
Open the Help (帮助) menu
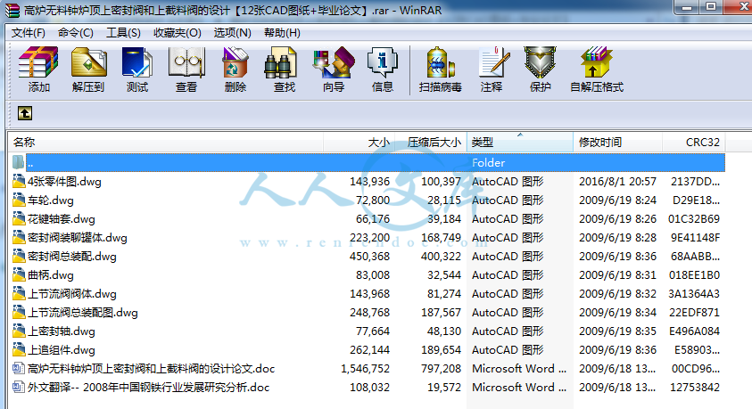282,33
